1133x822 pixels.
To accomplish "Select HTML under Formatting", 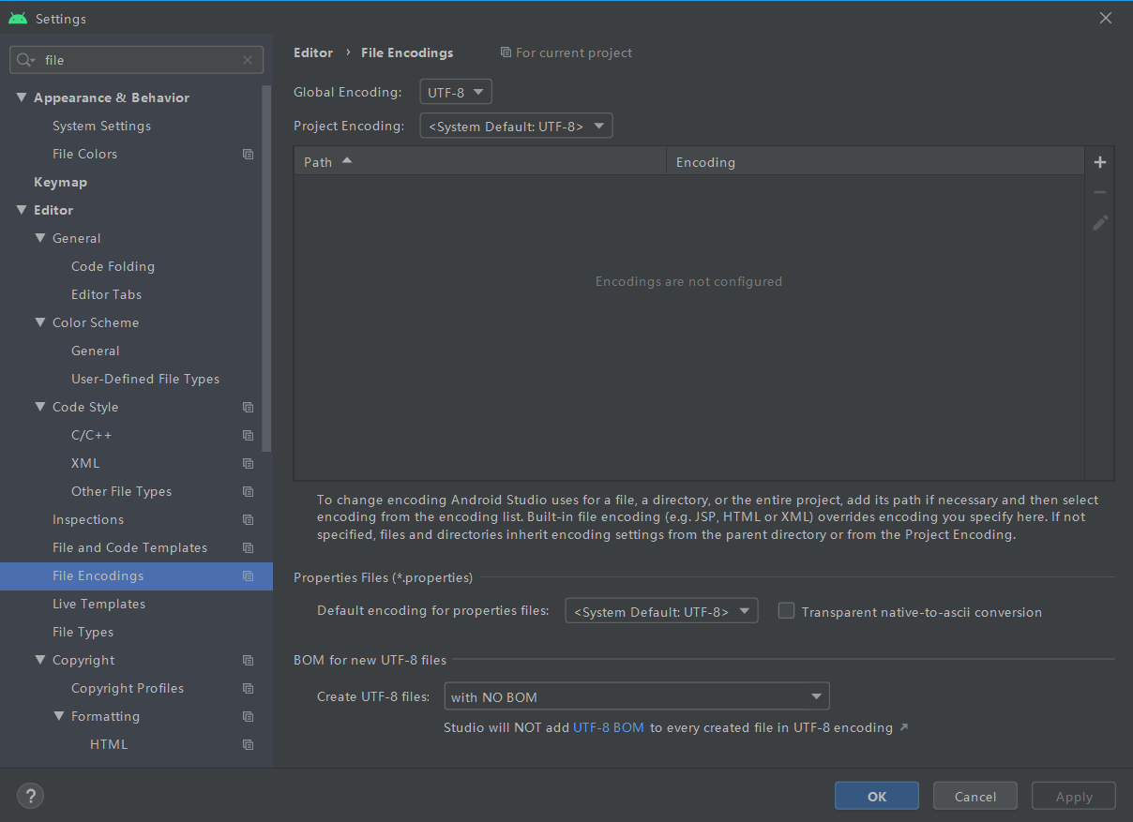I will coord(109,744).
